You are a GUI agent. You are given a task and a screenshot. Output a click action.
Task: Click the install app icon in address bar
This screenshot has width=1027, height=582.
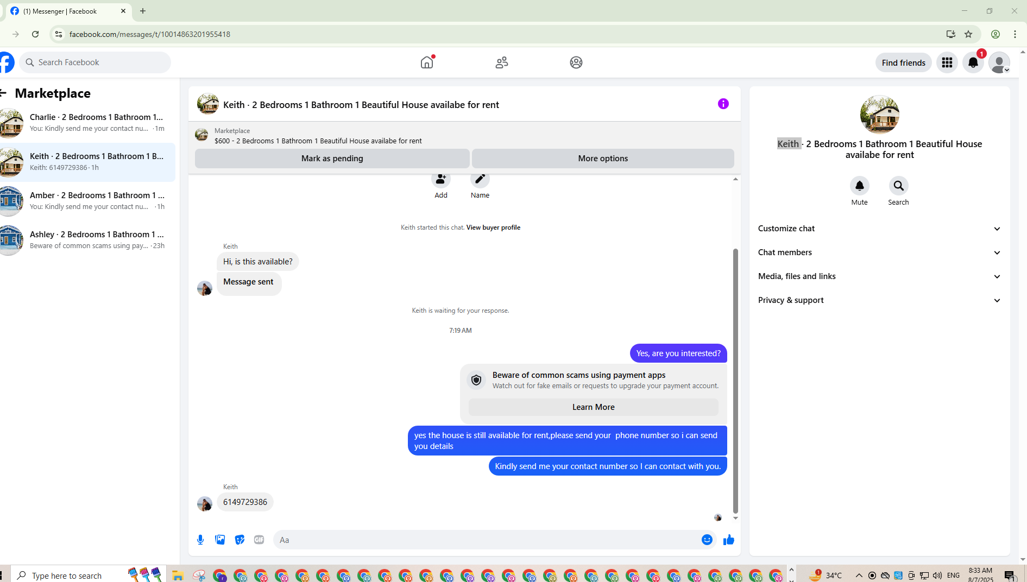tap(950, 34)
